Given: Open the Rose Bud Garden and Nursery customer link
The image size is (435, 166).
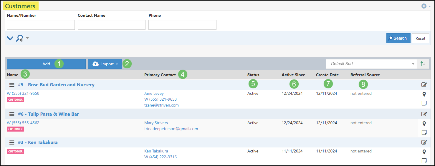Looking at the screenshot, I should (56, 85).
